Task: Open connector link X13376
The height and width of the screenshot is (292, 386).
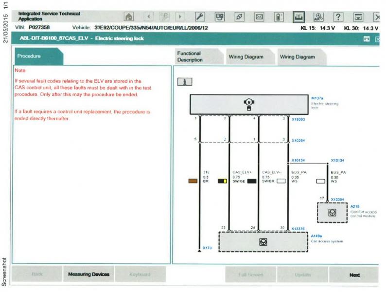Action: (x=298, y=228)
